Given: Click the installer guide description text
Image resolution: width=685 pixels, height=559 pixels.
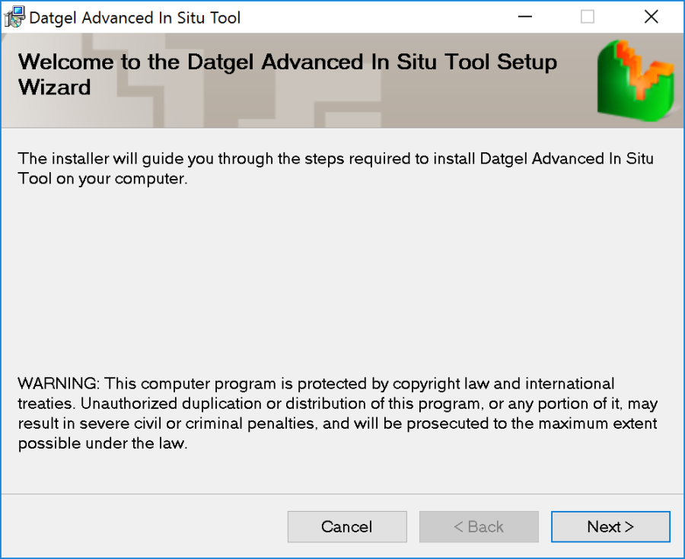Looking at the screenshot, I should 335,168.
